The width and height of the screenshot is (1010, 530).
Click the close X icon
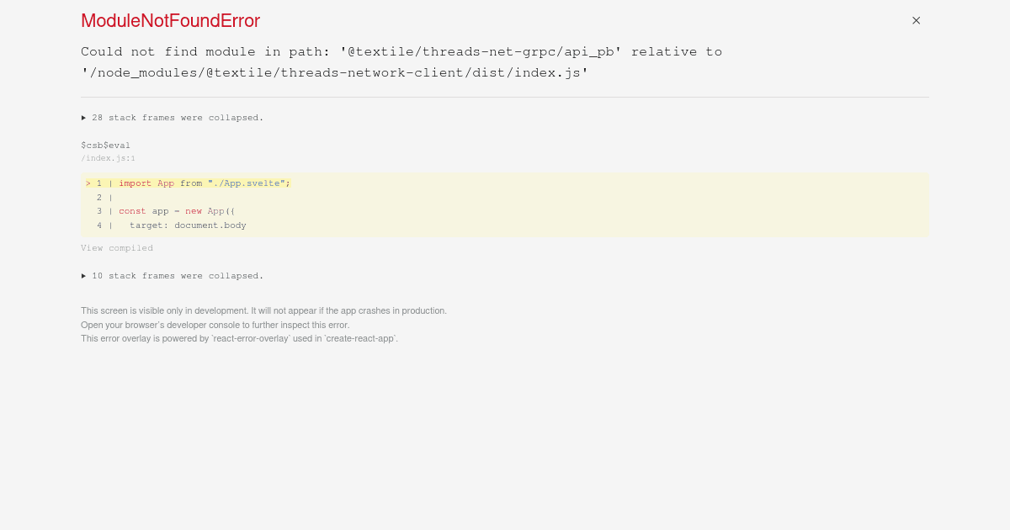coord(916,20)
